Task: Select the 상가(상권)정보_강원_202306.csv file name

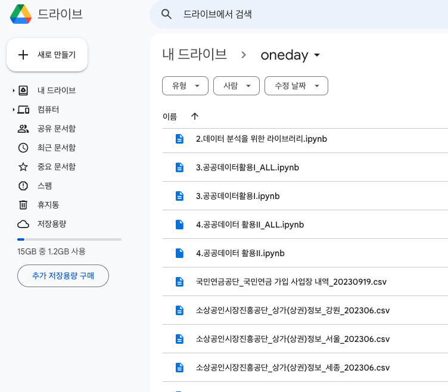Action: click(293, 310)
